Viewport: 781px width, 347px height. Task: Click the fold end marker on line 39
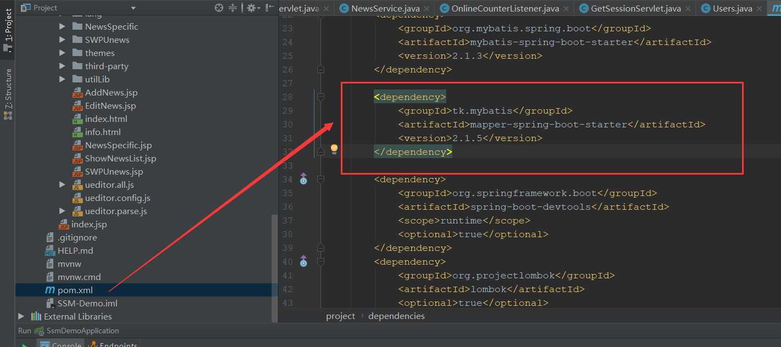click(x=321, y=248)
